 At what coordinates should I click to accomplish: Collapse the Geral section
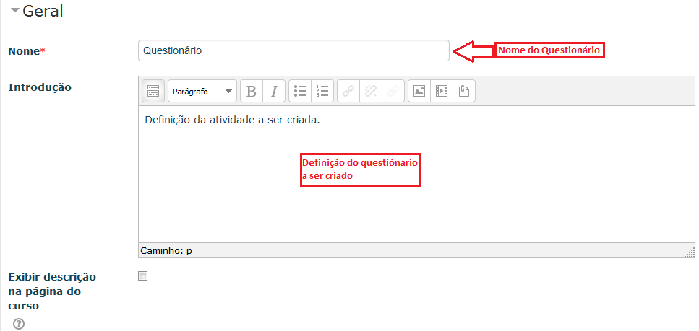tap(14, 12)
